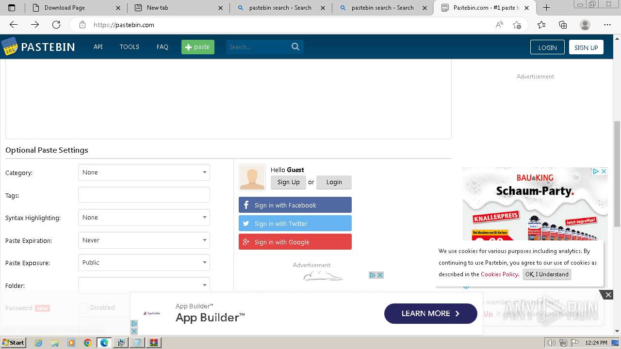621x349 pixels.
Task: Open WinRAR from taskbar
Action: (154, 343)
